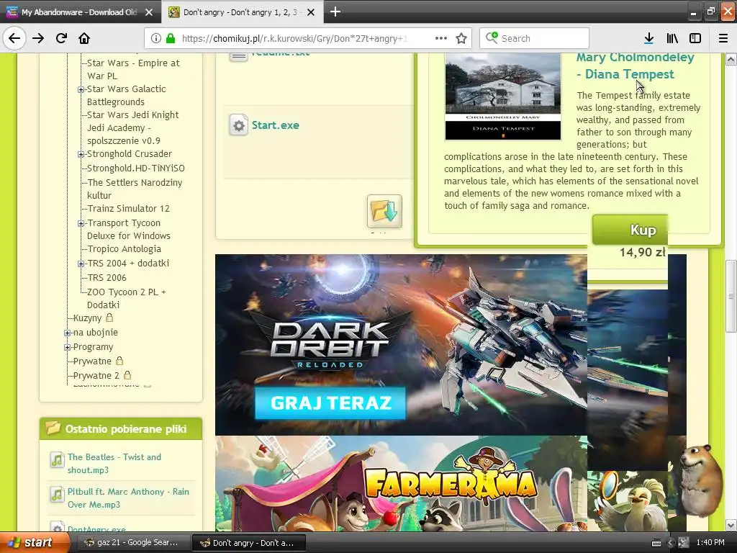The width and height of the screenshot is (737, 553).
Task: Expand the na ubojnie folder
Action: (67, 333)
